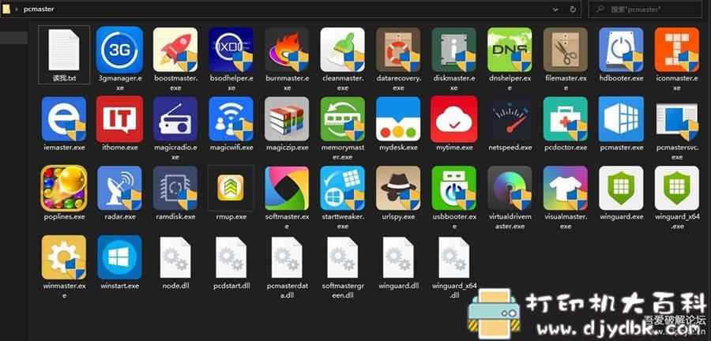711x341 pixels.
Task: Click the winguard_x64.exe shield icon
Action: 677,188
